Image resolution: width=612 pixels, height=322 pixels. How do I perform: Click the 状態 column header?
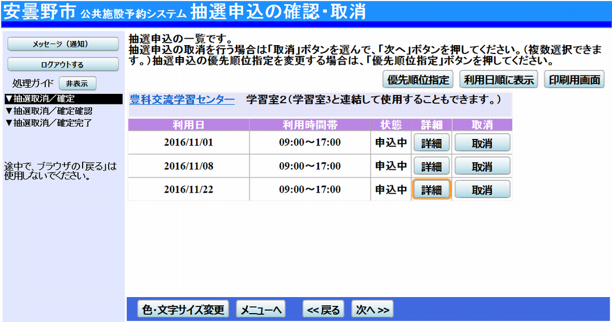tap(391, 125)
